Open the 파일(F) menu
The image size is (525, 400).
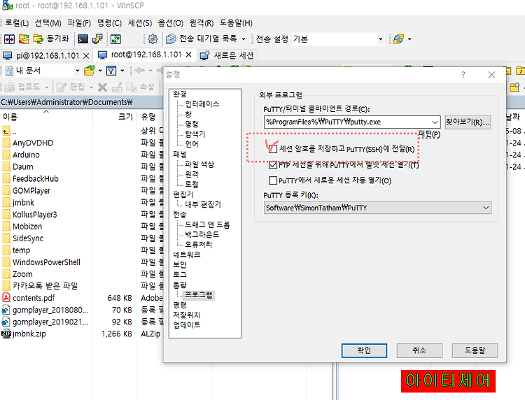pyautogui.click(x=79, y=23)
